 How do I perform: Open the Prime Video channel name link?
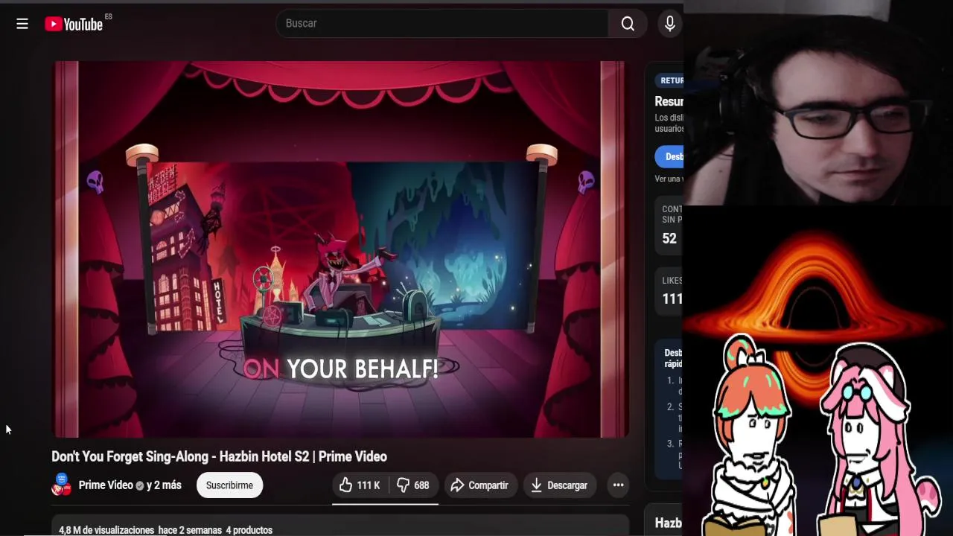tap(106, 485)
